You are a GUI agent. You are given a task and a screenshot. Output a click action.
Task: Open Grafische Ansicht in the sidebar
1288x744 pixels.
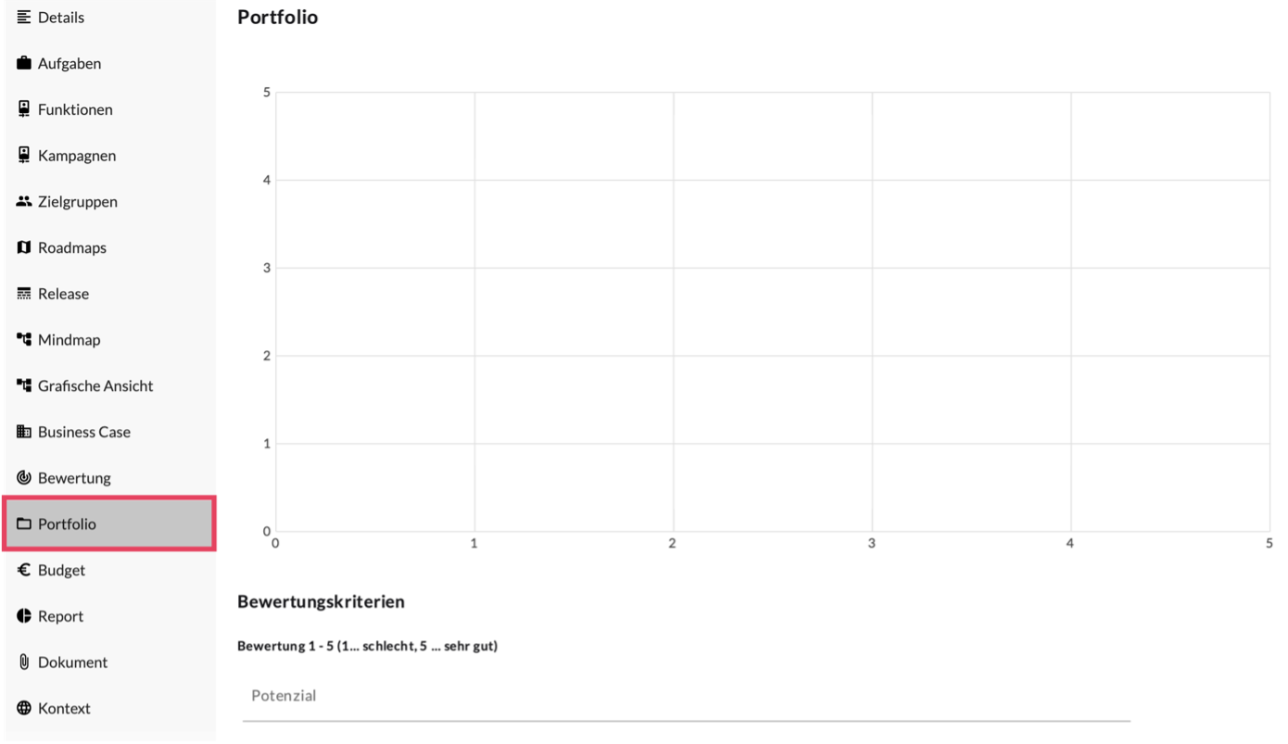(95, 386)
